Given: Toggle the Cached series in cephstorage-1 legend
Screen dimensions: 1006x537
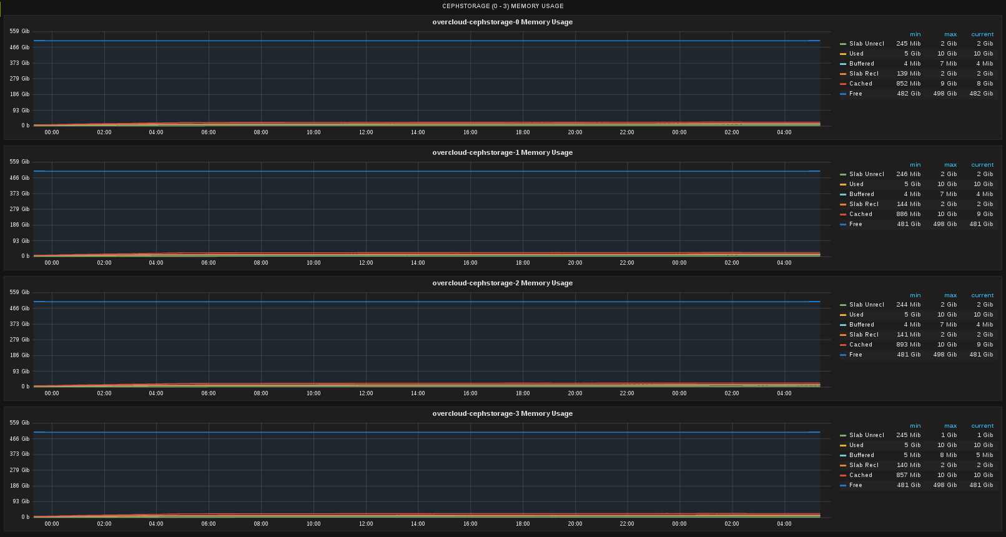Looking at the screenshot, I should pyautogui.click(x=861, y=214).
